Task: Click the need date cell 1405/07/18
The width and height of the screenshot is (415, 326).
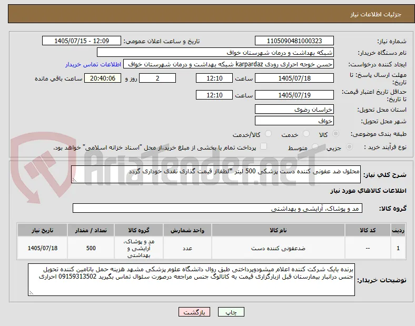Action: [x=42, y=248]
